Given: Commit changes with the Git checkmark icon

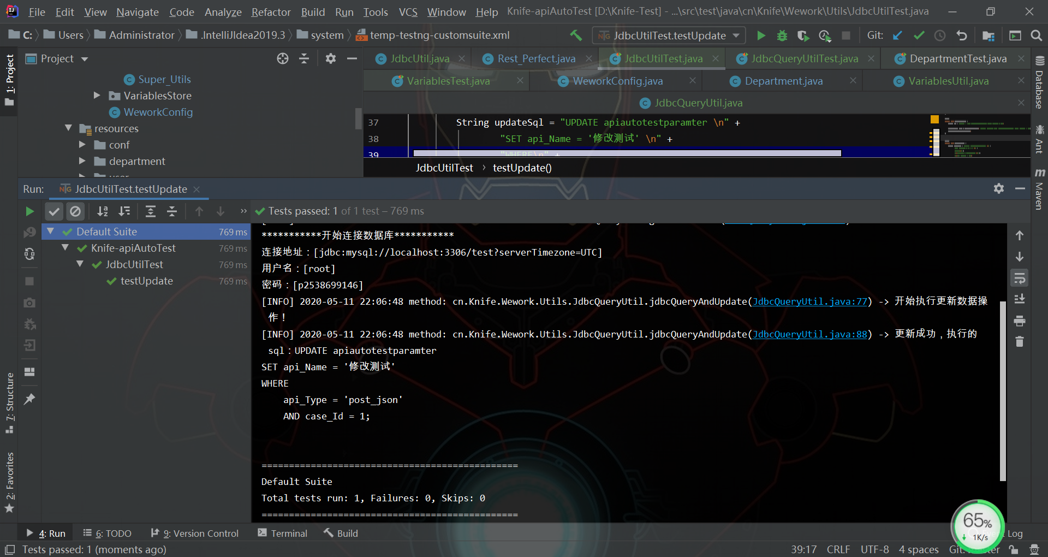Looking at the screenshot, I should [x=919, y=35].
